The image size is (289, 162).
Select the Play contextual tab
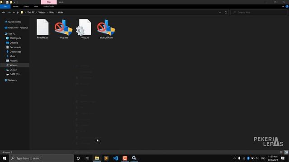(x=49, y=2)
